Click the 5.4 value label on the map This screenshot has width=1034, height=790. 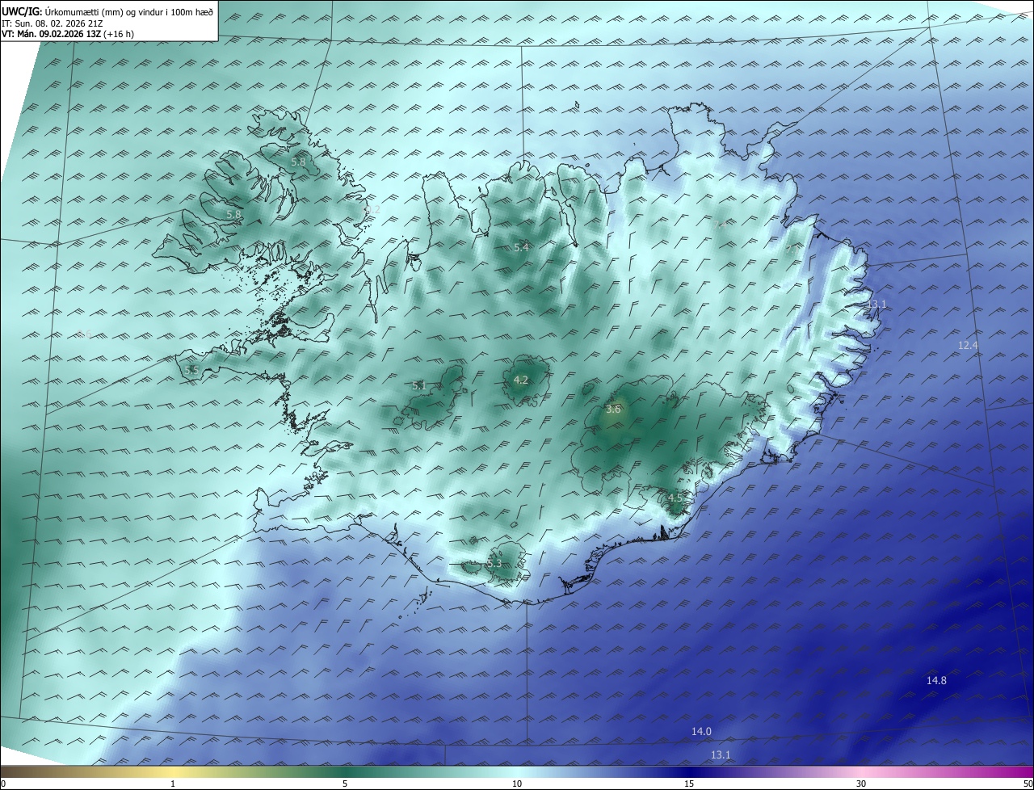pyautogui.click(x=521, y=247)
